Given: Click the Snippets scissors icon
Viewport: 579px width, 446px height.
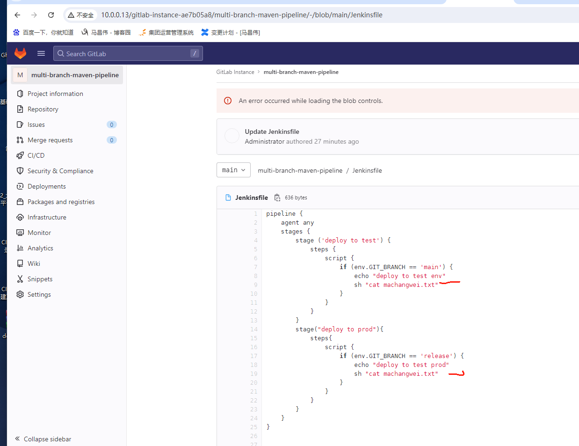Looking at the screenshot, I should coord(20,279).
